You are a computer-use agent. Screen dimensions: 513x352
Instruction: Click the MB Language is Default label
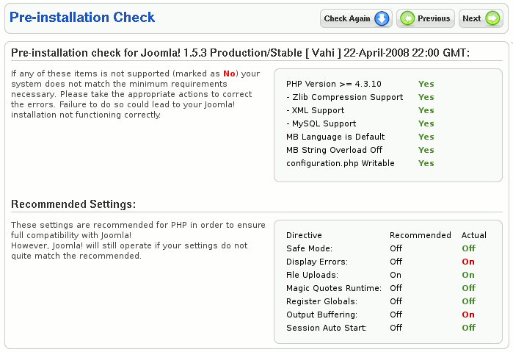tap(335, 137)
